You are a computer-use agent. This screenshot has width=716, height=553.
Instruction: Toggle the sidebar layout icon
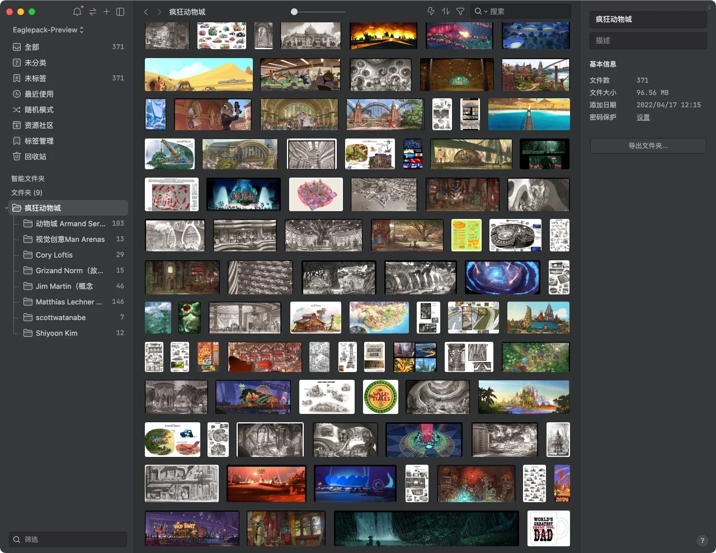point(120,12)
